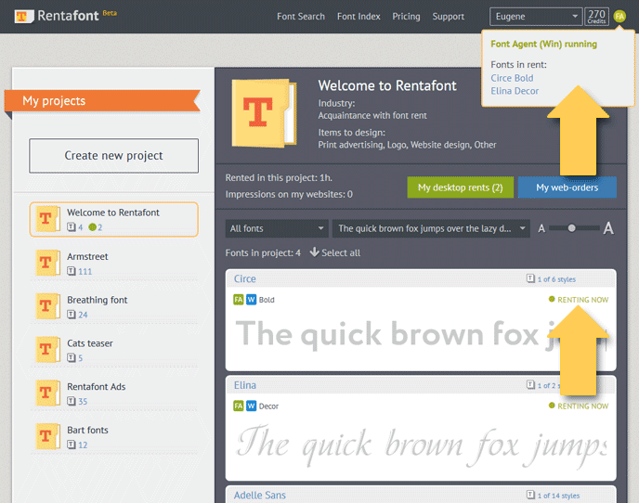The image size is (639, 503).
Task: Open Circe Bold link in Fonts in rent
Action: pyautogui.click(x=512, y=78)
